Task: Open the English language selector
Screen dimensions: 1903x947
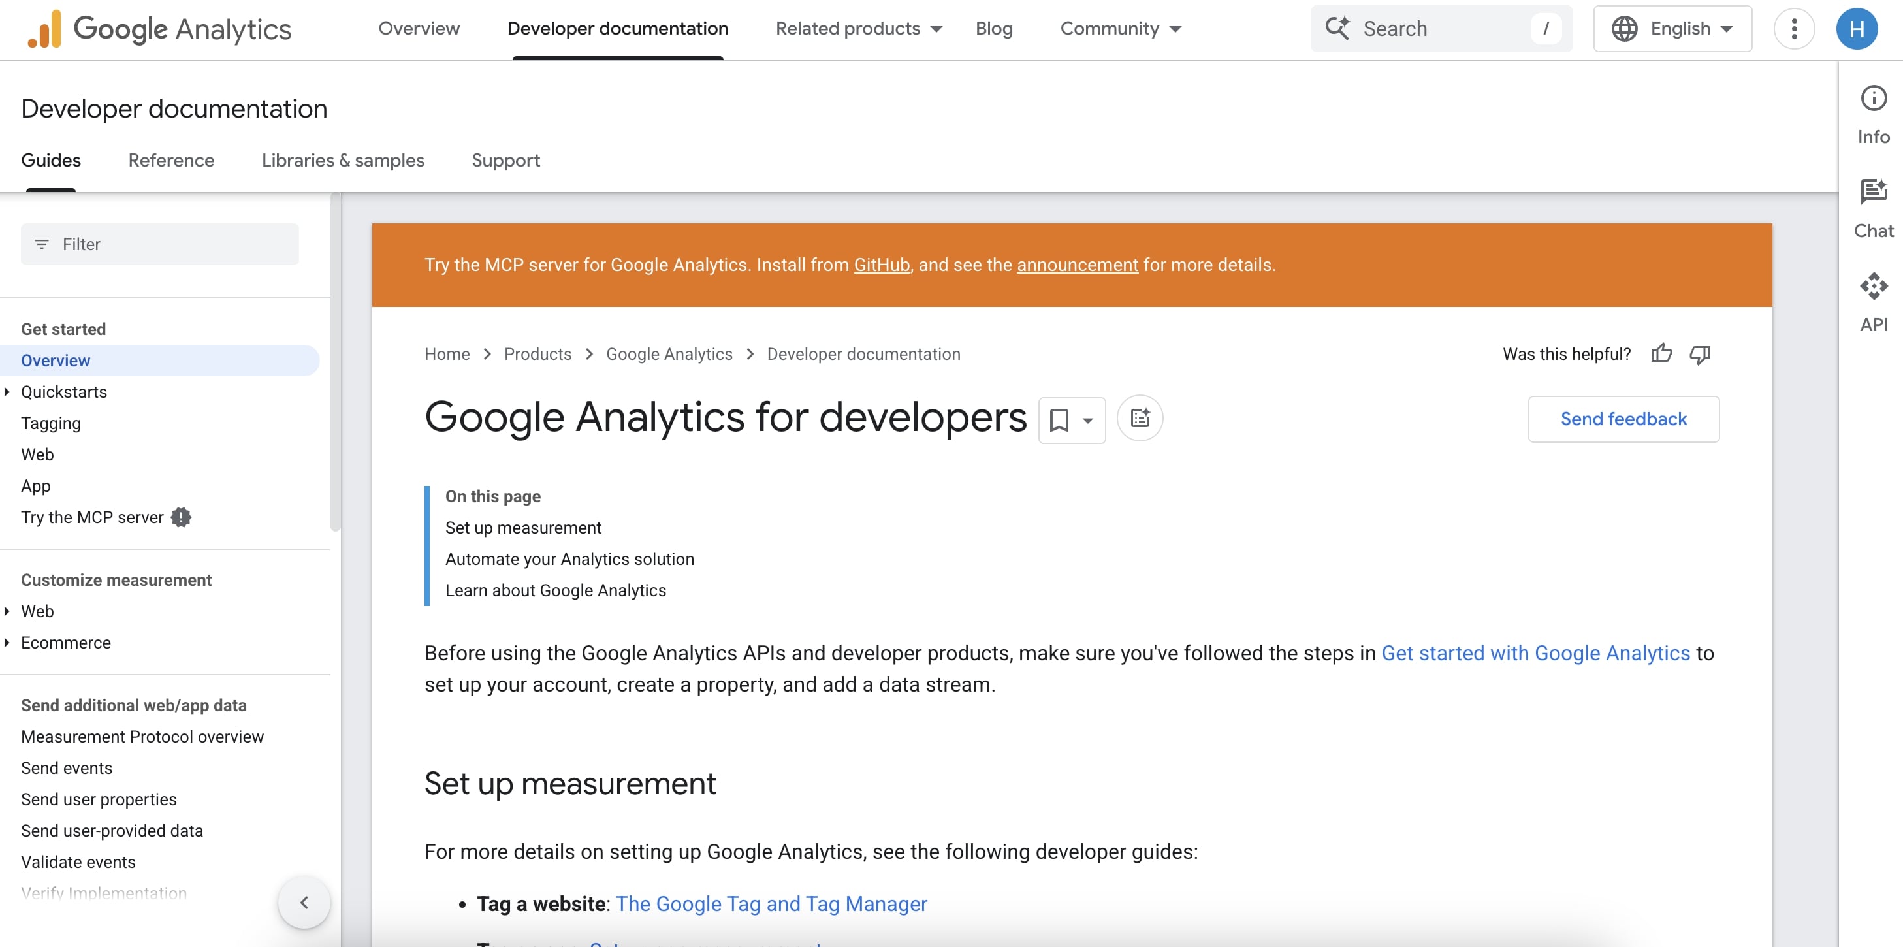Action: click(1672, 29)
